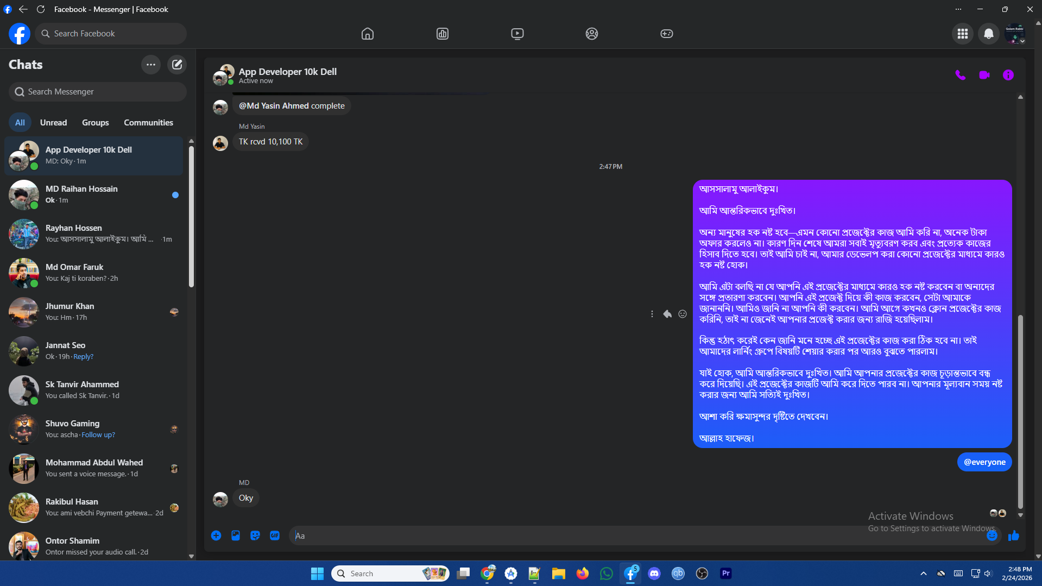This screenshot has width=1042, height=586.
Task: Click Follow up? link under Shuvo Gaming
Action: tap(98, 435)
